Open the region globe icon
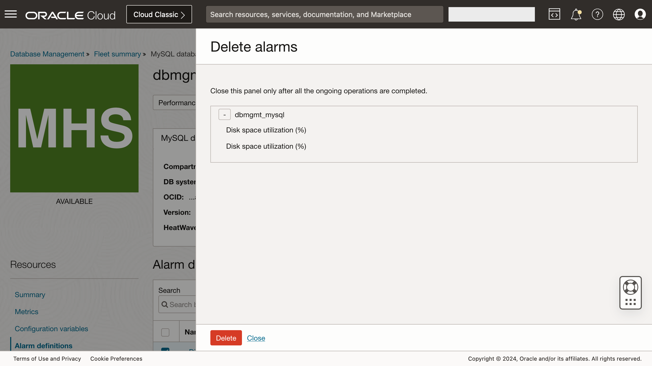 tap(619, 14)
